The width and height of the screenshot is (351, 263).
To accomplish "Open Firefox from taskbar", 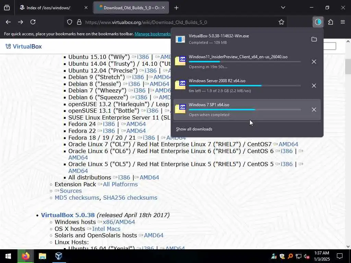I will click(25, 256).
